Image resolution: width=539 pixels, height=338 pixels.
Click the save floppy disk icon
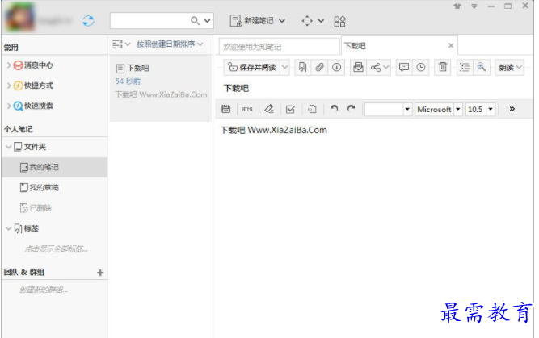coord(225,109)
